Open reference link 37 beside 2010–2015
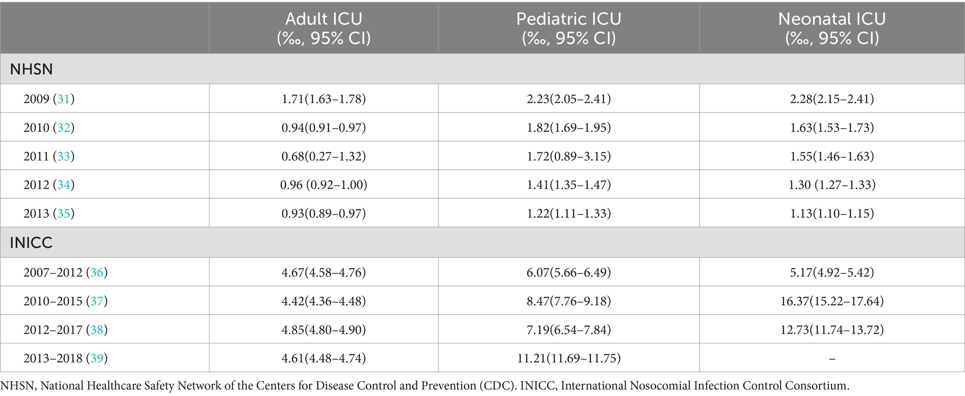 [x=97, y=301]
